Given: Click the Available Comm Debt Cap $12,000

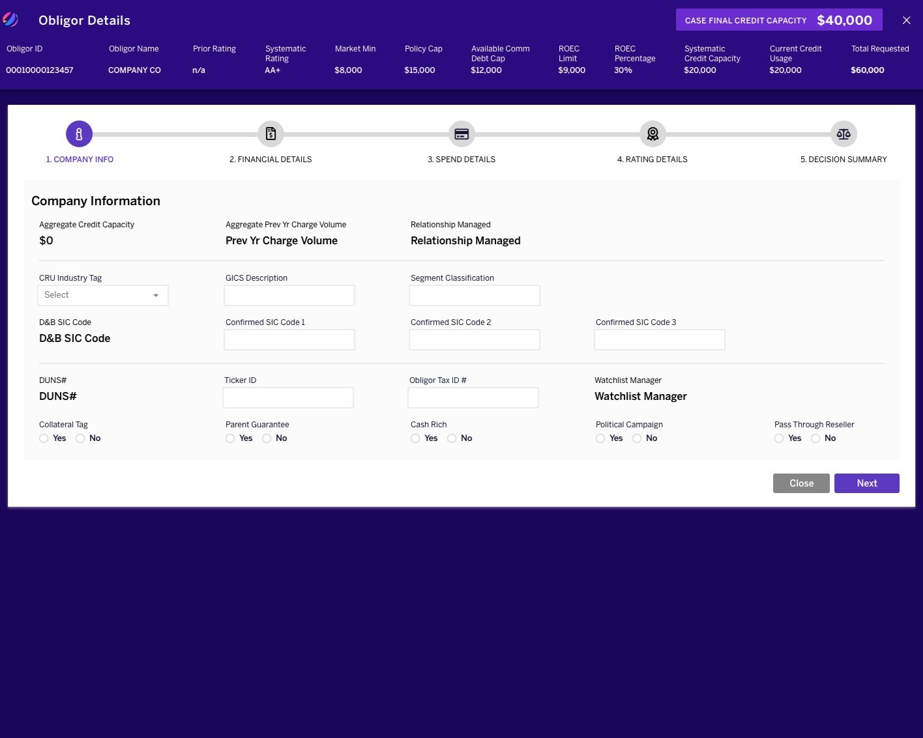Looking at the screenshot, I should tap(486, 70).
